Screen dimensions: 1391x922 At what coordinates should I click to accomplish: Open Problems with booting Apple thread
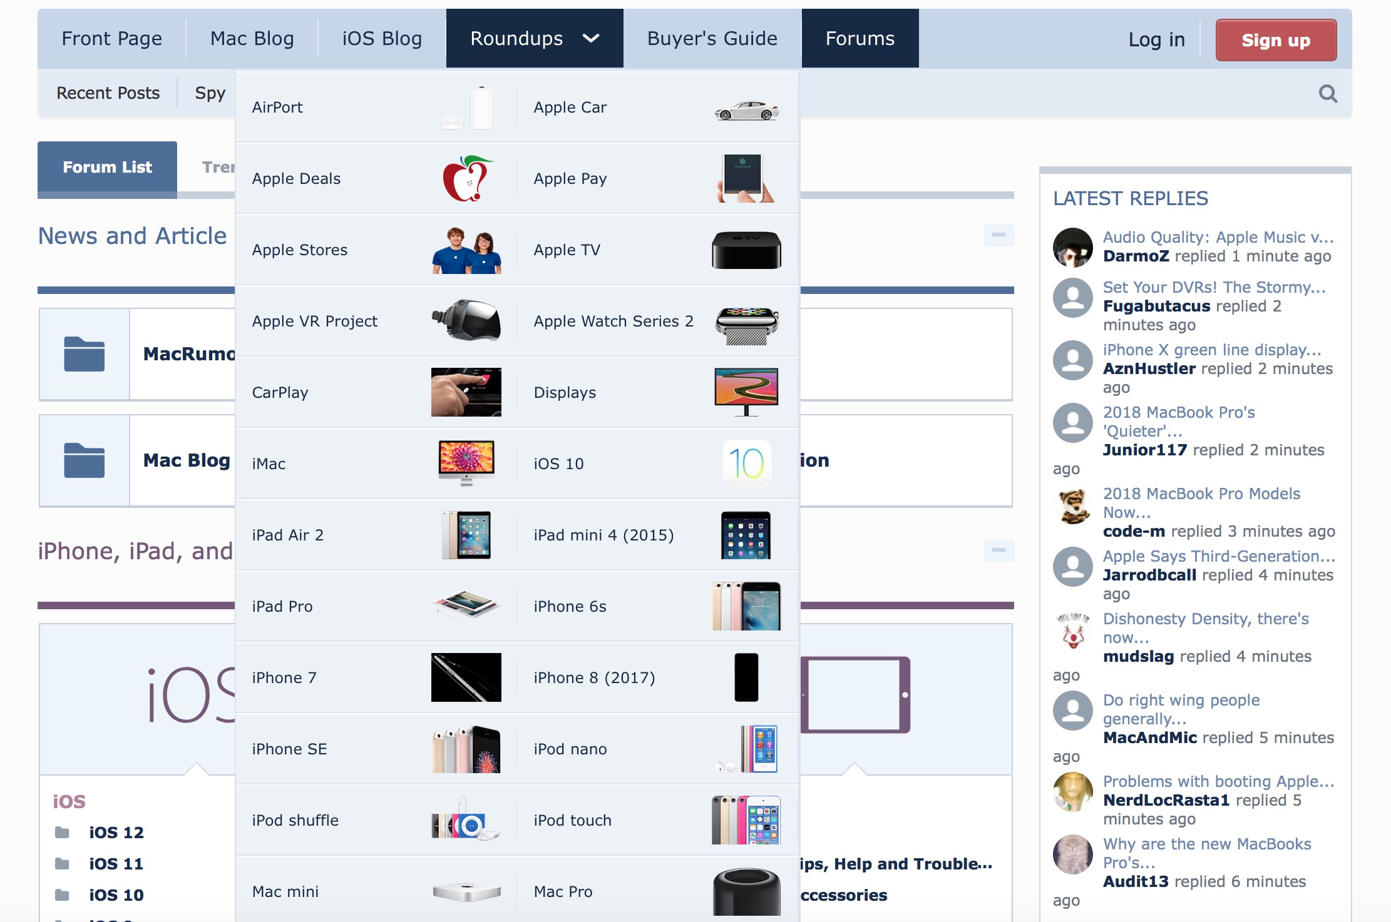(1219, 781)
